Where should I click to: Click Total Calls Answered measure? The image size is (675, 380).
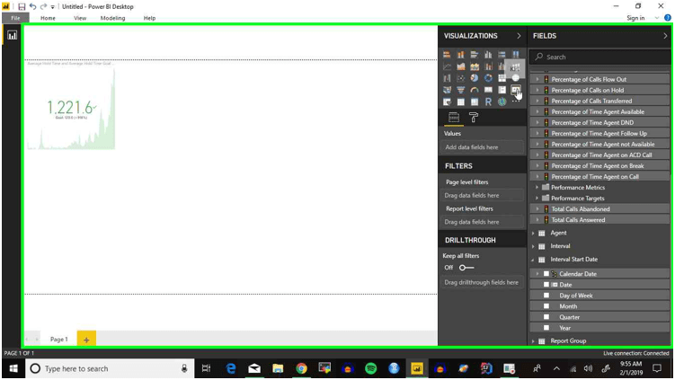point(578,219)
